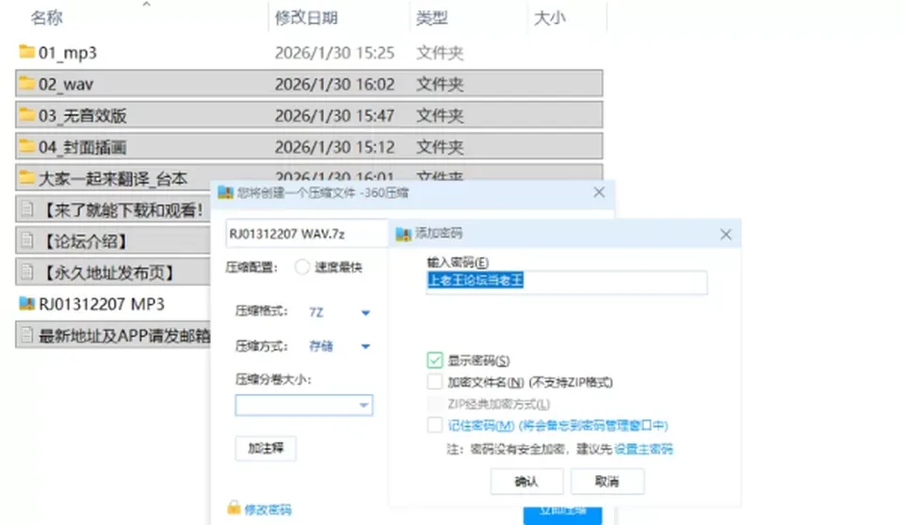Open the 压缩分卷大小 combo box
The width and height of the screenshot is (904, 525).
304,405
